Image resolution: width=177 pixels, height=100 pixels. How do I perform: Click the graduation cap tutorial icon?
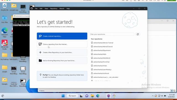(40, 36)
